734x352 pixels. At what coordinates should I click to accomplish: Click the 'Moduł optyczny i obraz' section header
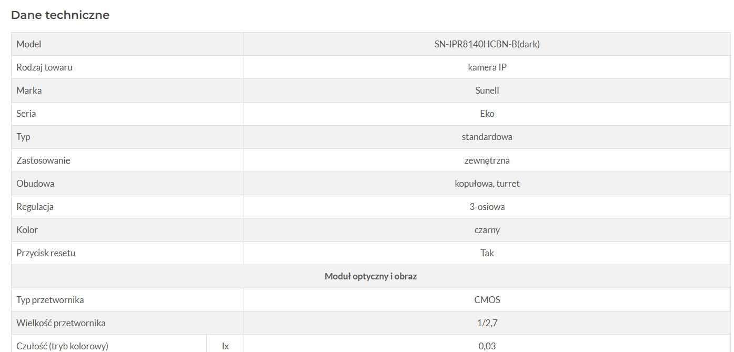(x=370, y=276)
